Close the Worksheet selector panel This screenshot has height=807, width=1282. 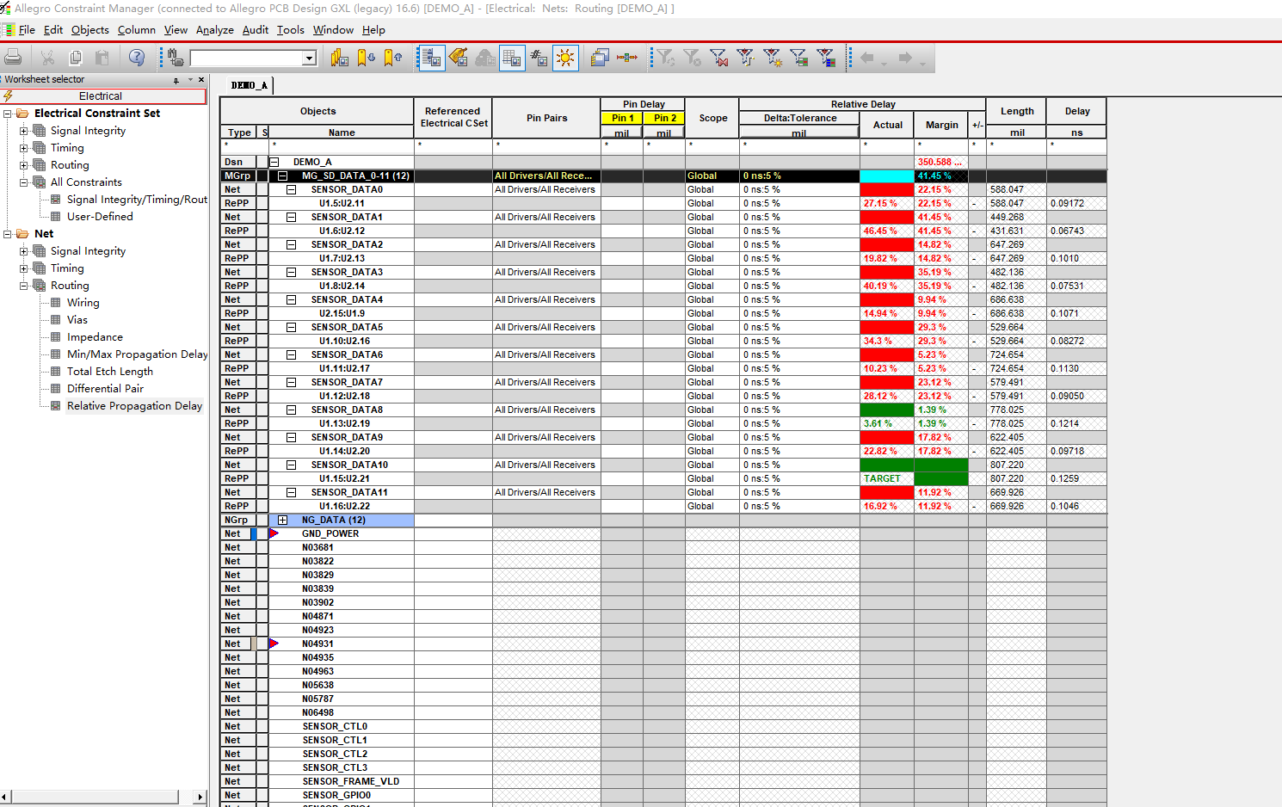pyautogui.click(x=202, y=80)
